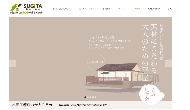Select the fifth carousel dot
190x110 pixels.
[96, 97]
